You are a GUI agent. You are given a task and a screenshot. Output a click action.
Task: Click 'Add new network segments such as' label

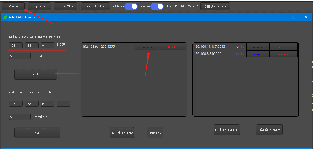[x=35, y=37]
